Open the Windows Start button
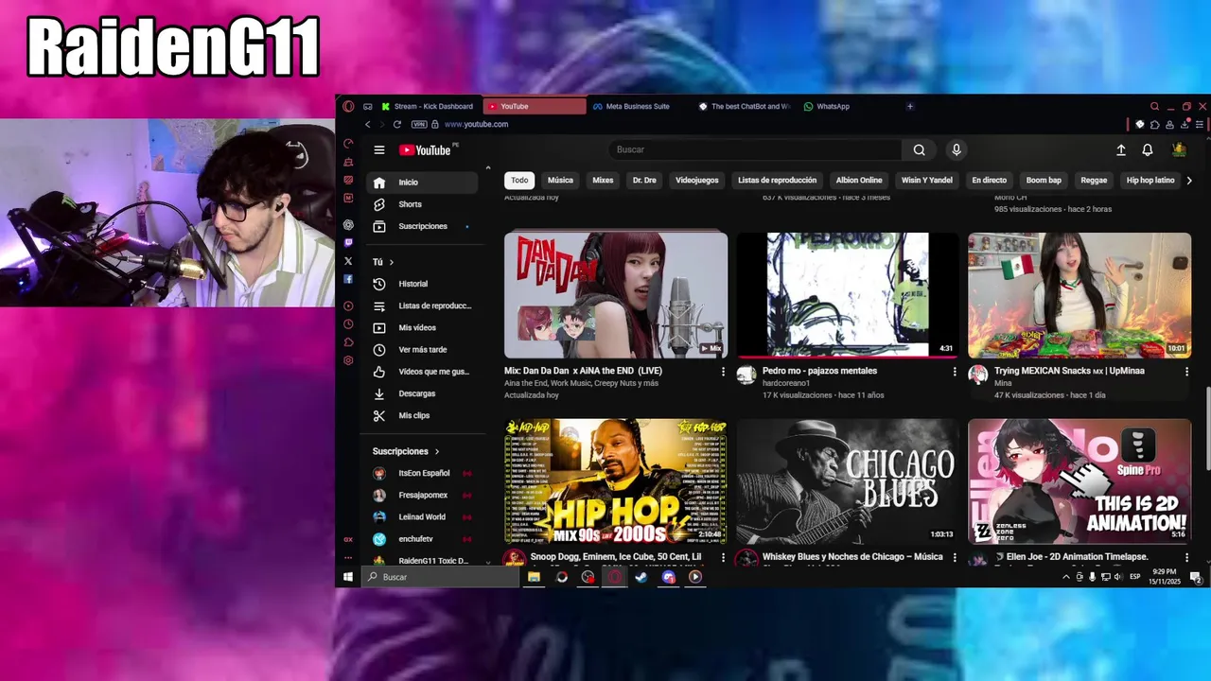The image size is (1211, 681). pyautogui.click(x=348, y=577)
